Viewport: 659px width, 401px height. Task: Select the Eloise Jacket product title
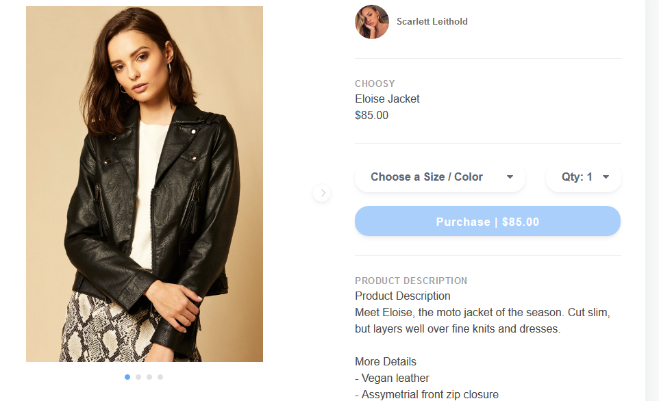click(387, 99)
